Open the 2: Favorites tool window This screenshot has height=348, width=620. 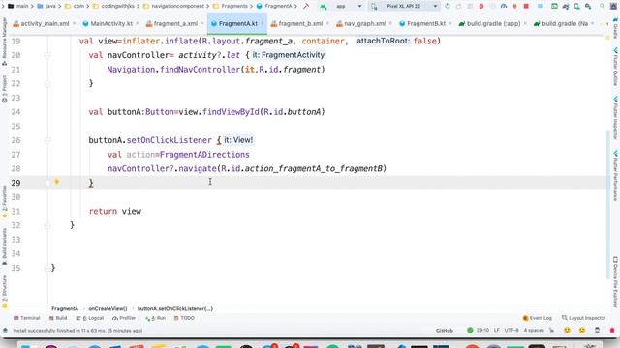pyautogui.click(x=4, y=201)
